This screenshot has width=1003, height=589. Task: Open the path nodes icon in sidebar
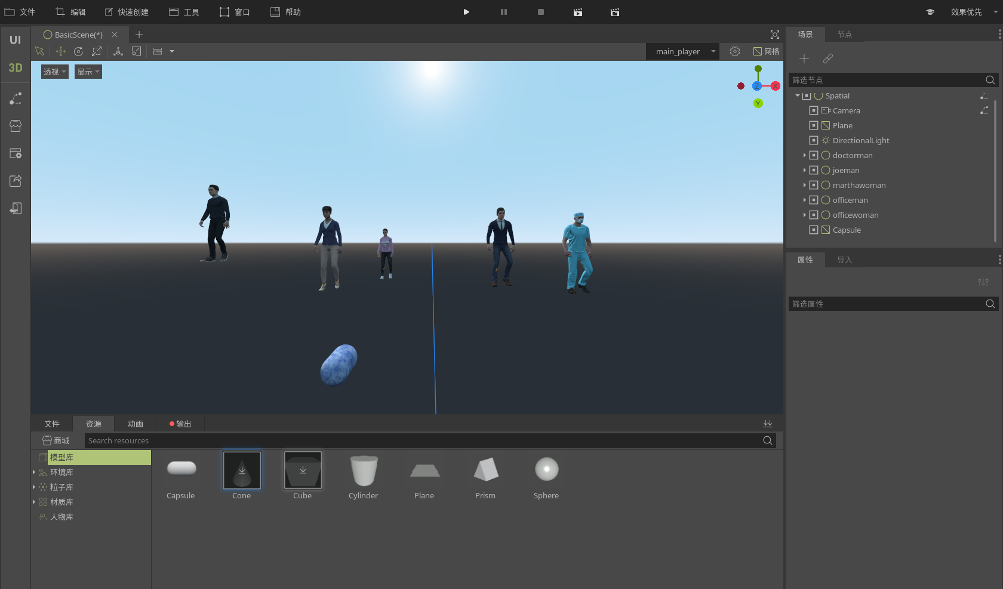16,98
